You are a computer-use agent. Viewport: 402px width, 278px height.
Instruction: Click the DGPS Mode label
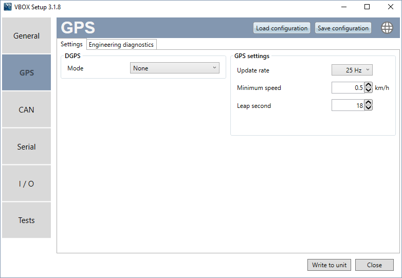tap(76, 68)
